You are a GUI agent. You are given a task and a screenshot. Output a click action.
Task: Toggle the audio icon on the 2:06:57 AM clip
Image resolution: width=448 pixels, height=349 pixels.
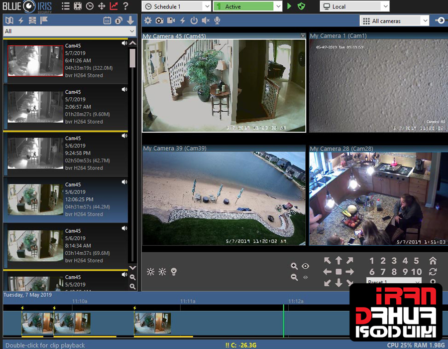(x=124, y=89)
